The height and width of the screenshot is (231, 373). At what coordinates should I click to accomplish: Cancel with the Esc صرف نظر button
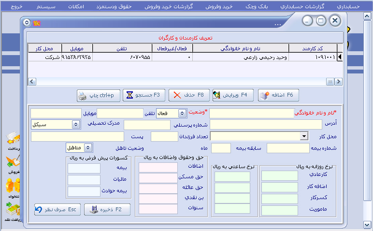coord(56,209)
